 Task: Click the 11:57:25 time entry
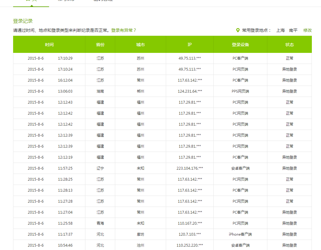point(65,168)
